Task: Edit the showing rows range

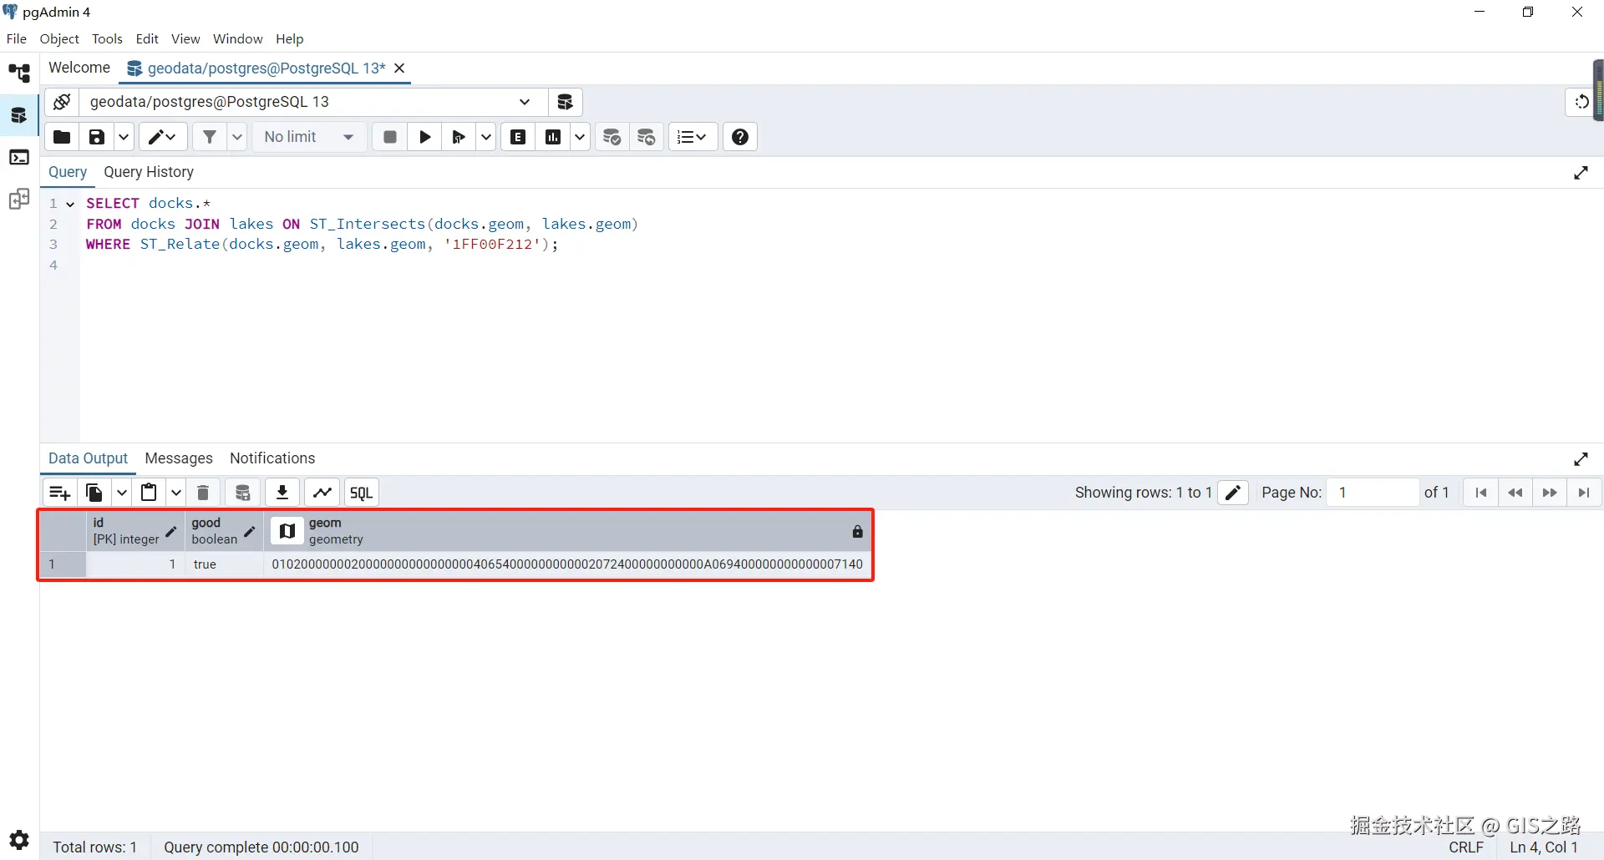Action: (1233, 493)
